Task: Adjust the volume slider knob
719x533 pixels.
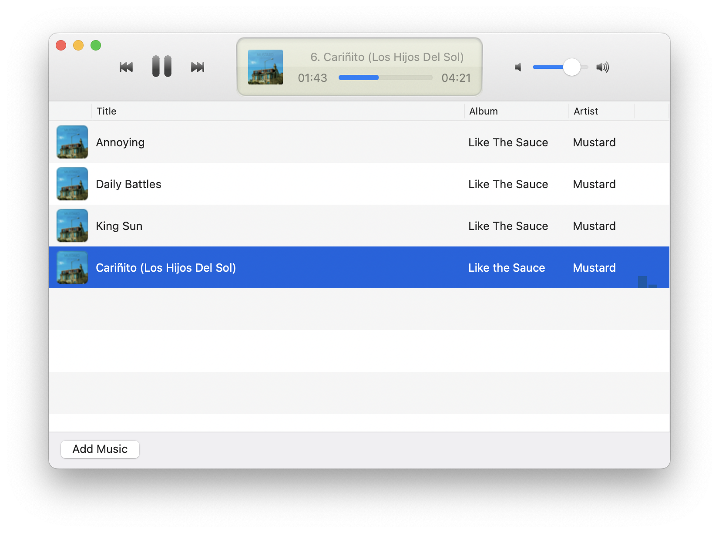Action: [572, 67]
